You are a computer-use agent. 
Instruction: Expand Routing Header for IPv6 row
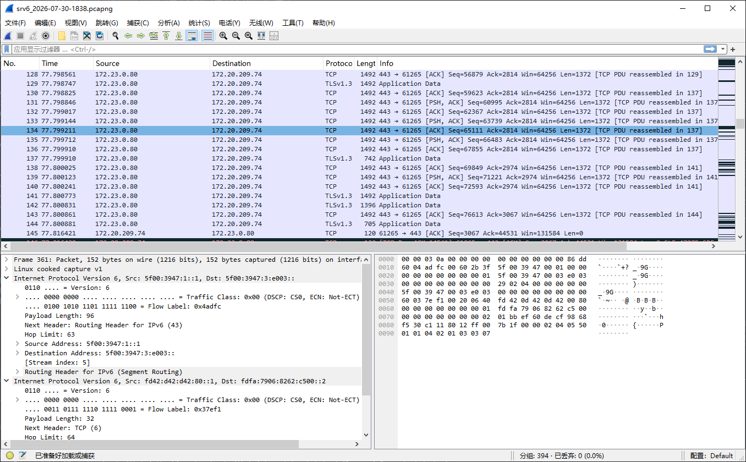point(18,371)
